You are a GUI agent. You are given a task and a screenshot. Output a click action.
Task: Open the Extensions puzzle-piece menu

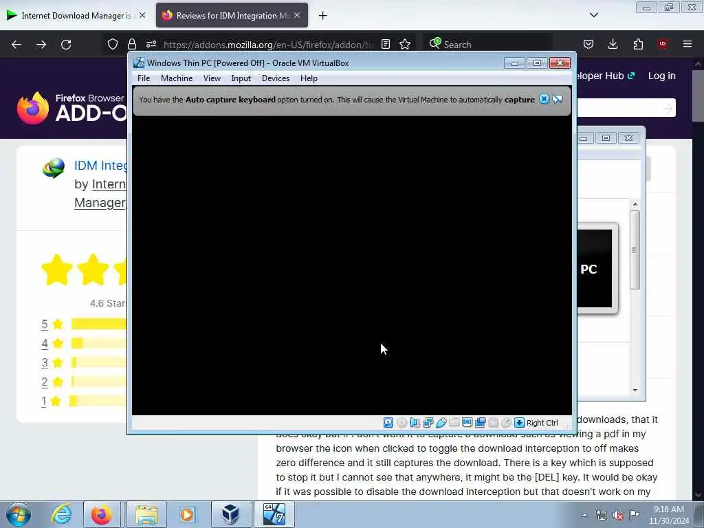pyautogui.click(x=638, y=44)
